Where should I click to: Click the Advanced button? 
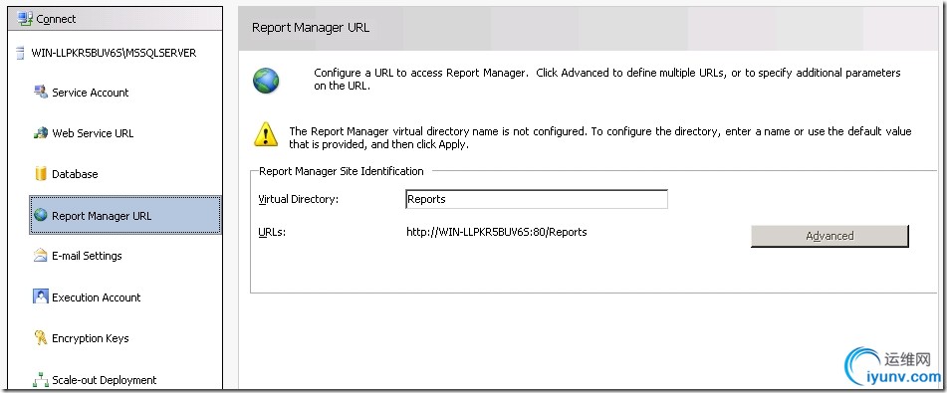[x=829, y=236]
